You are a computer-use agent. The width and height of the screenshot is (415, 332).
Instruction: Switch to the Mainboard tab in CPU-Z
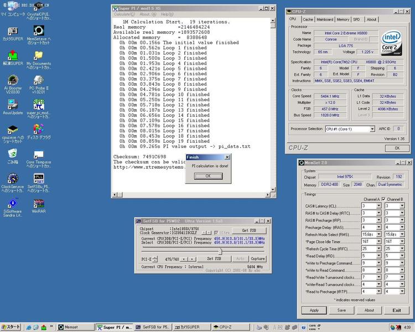point(325,19)
